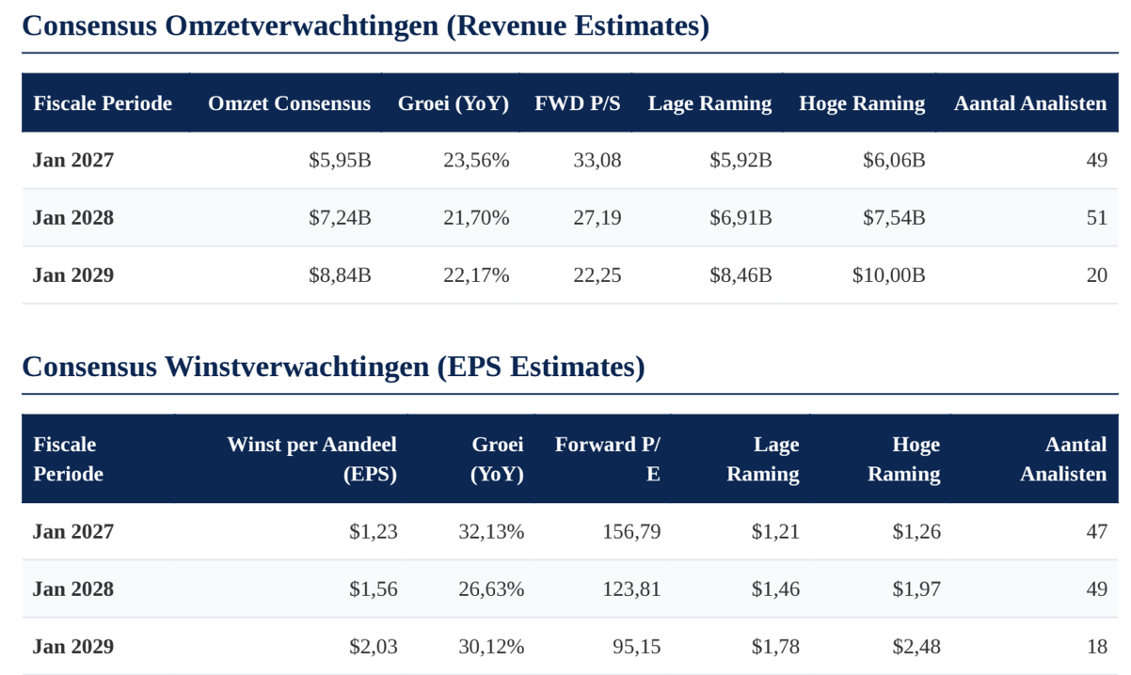Click the 123,81 forward P/E value

(x=631, y=589)
